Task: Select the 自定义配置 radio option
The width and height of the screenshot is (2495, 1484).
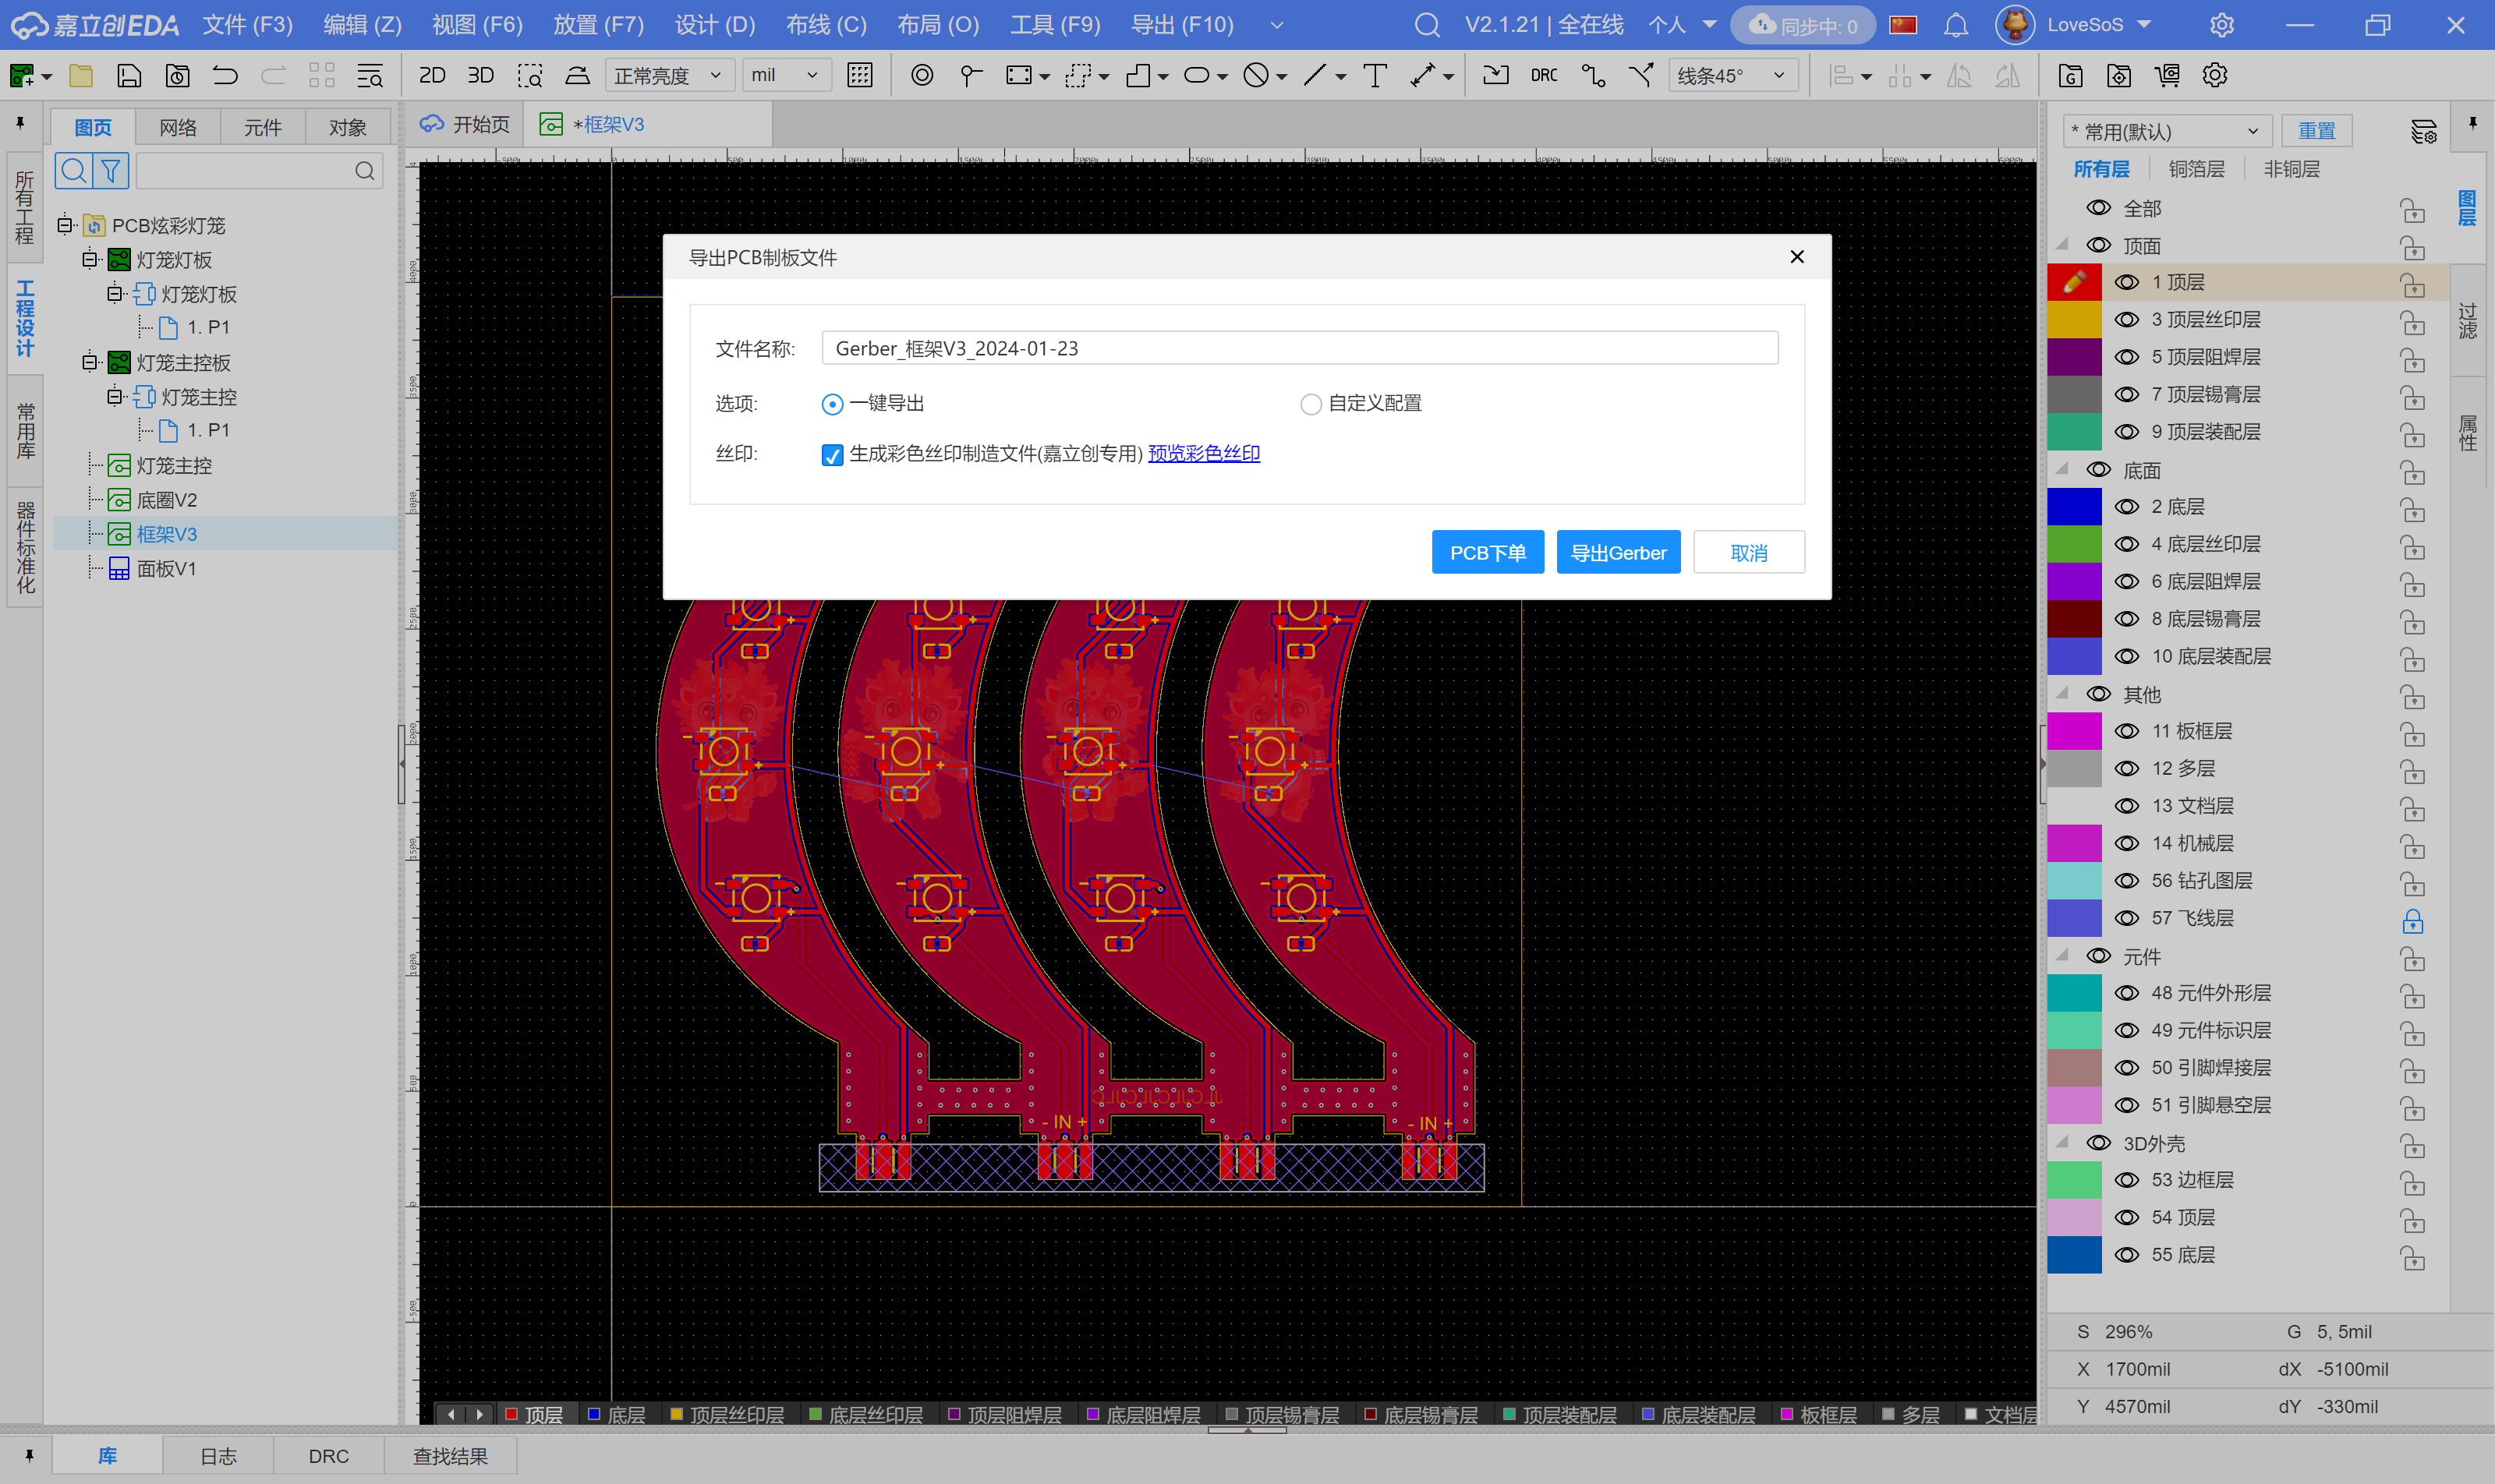Action: [1311, 404]
